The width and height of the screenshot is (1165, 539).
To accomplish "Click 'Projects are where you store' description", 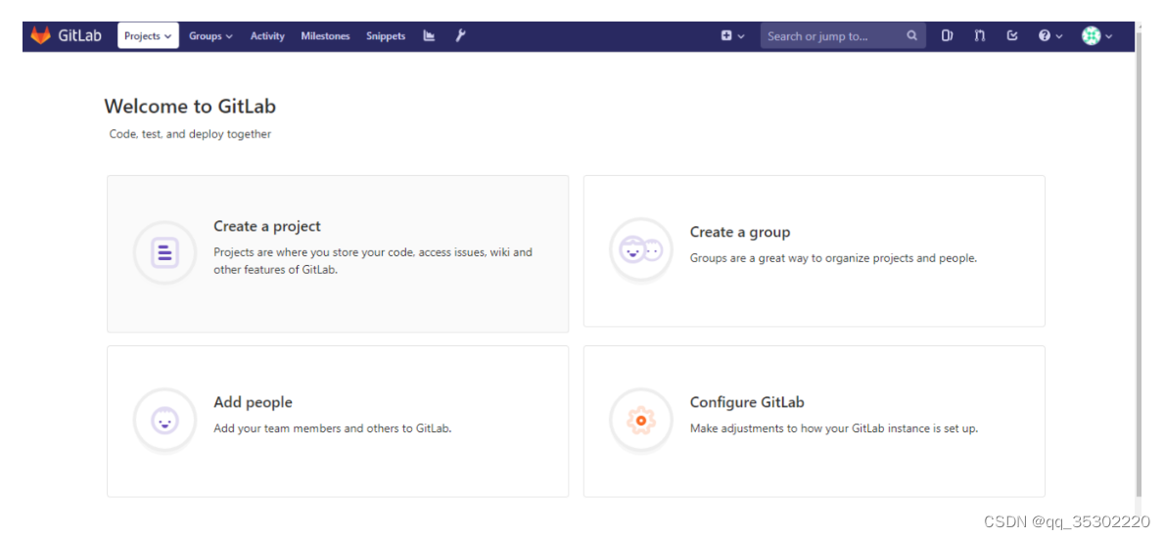I will click(373, 260).
